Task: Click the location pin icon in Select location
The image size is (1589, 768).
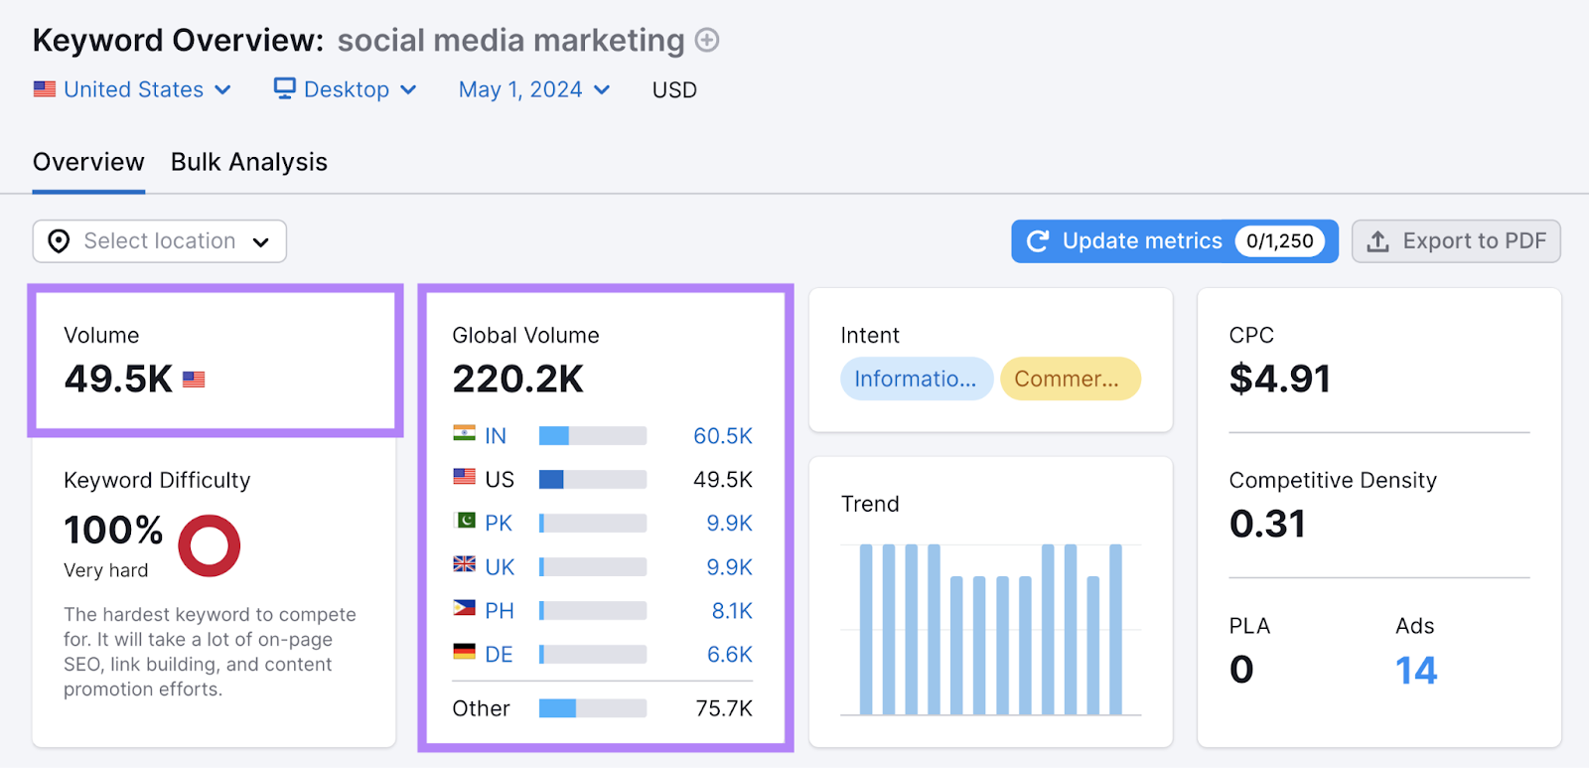Action: tap(59, 240)
